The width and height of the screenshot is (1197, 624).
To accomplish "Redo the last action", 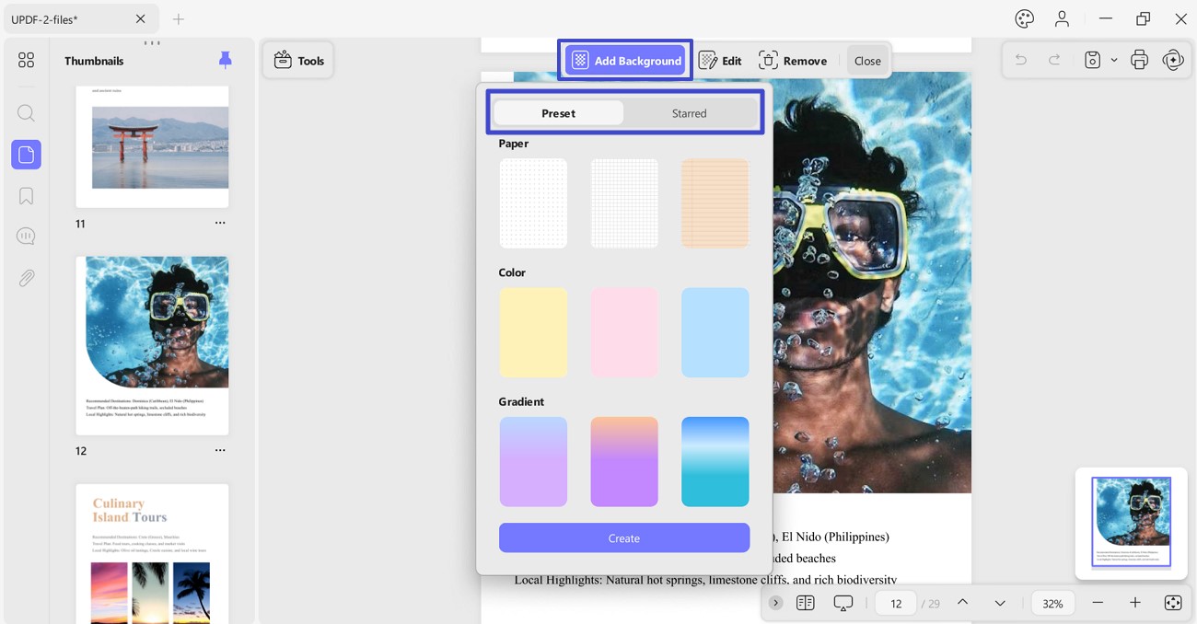I will [1054, 60].
